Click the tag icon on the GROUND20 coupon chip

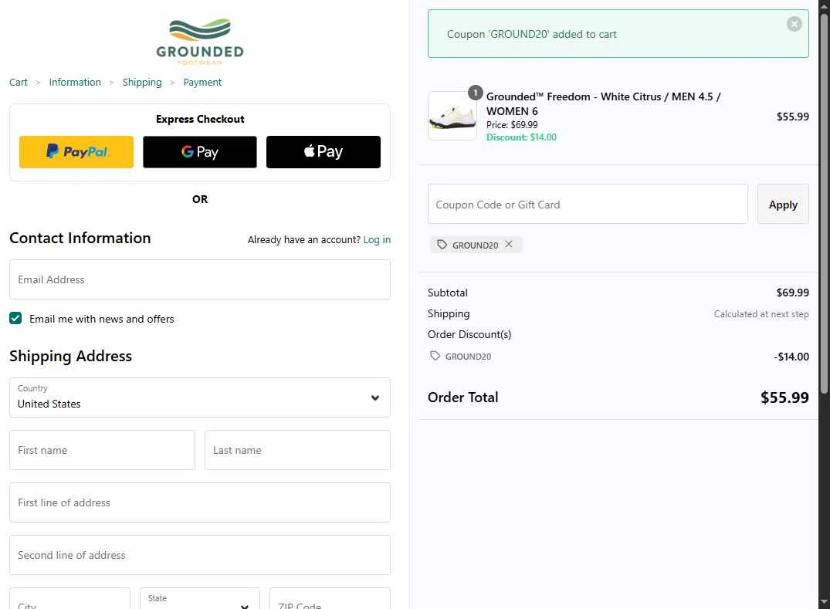point(442,245)
